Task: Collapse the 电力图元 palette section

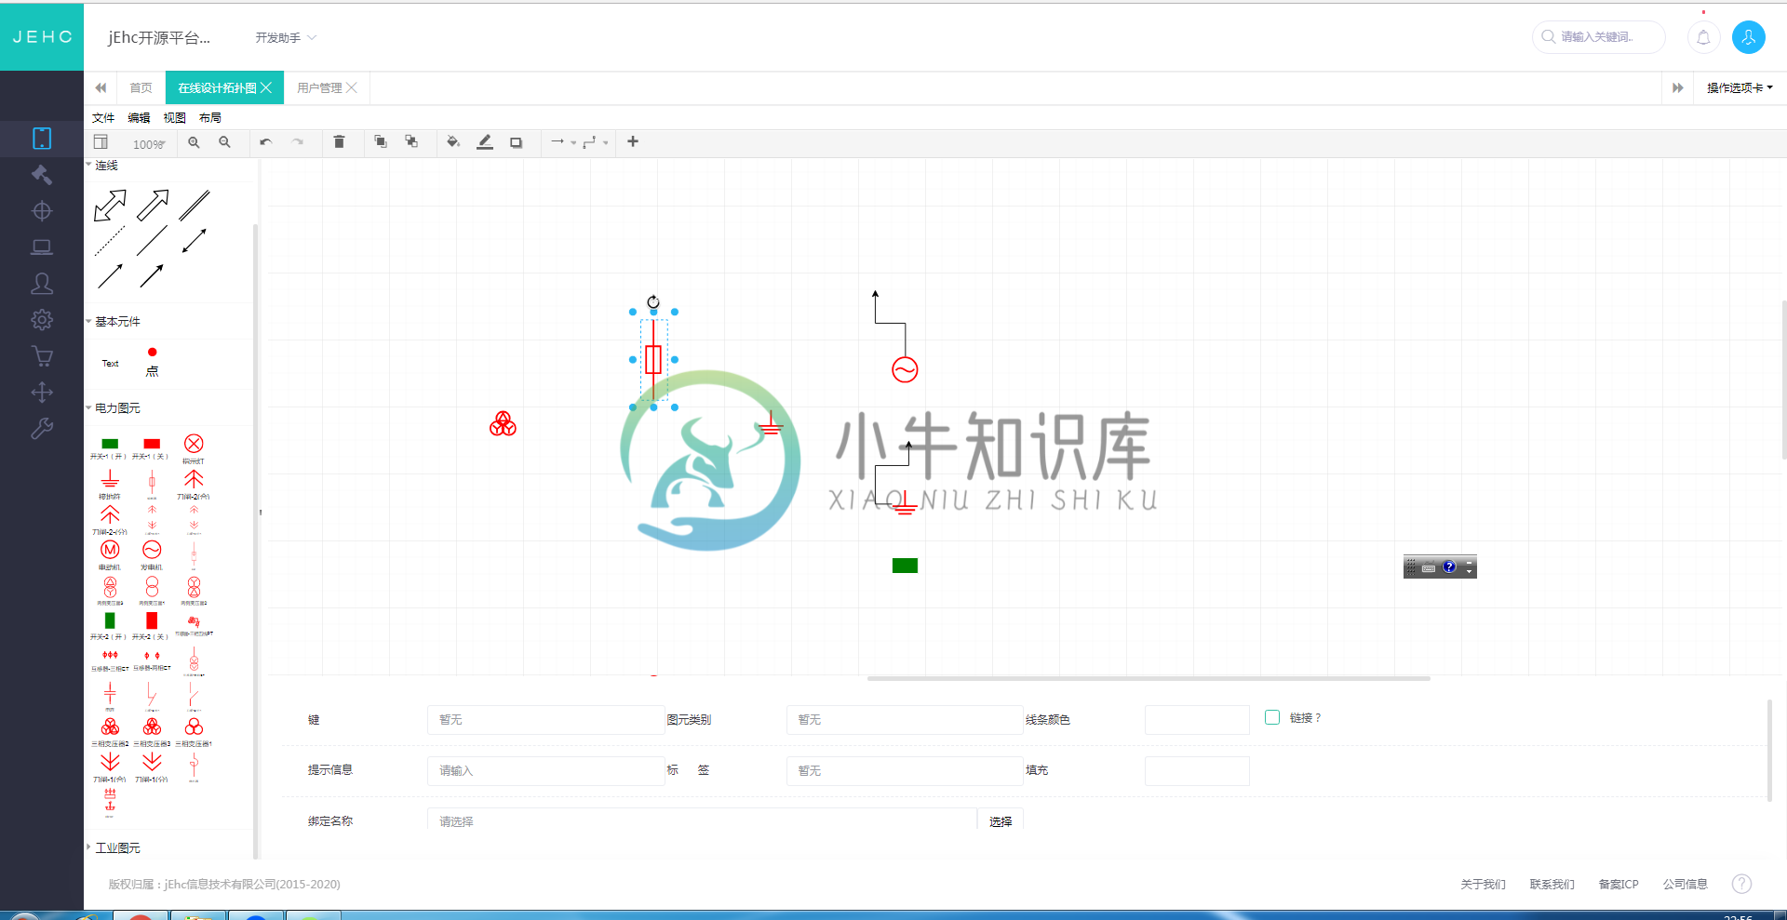Action: click(x=114, y=408)
